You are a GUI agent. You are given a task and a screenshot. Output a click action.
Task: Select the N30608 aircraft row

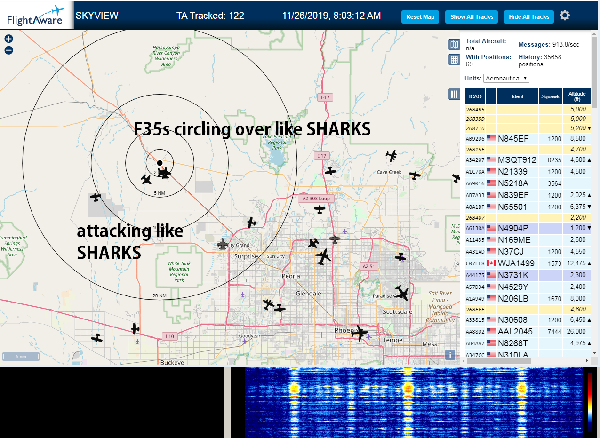528,319
